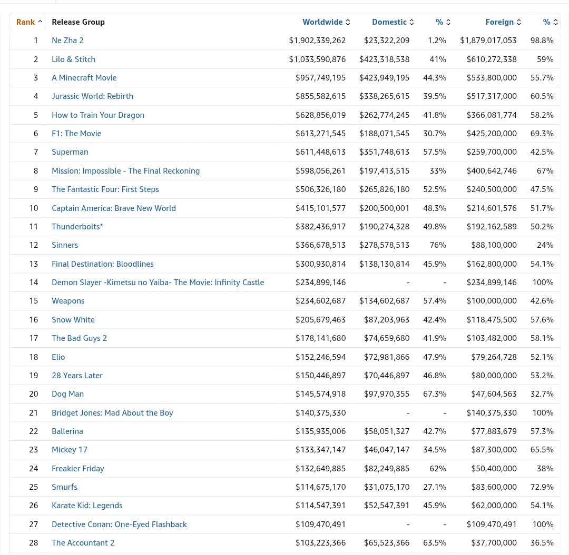Select worldwide gross $103,223,366
The image size is (569, 555).
click(320, 543)
